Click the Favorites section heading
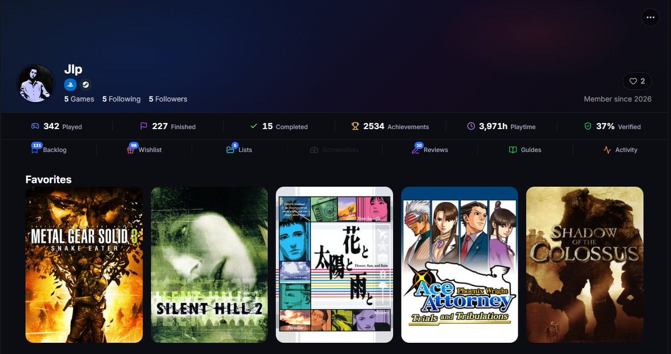The height and width of the screenshot is (354, 671). [x=49, y=180]
